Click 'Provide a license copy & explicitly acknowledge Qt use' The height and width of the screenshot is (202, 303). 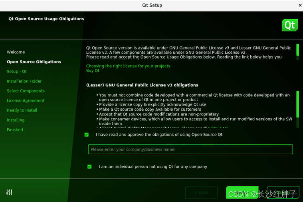(x=152, y=104)
